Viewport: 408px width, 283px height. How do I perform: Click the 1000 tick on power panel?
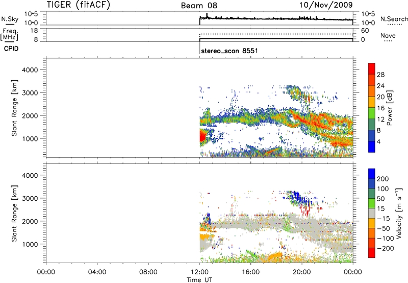click(30, 138)
